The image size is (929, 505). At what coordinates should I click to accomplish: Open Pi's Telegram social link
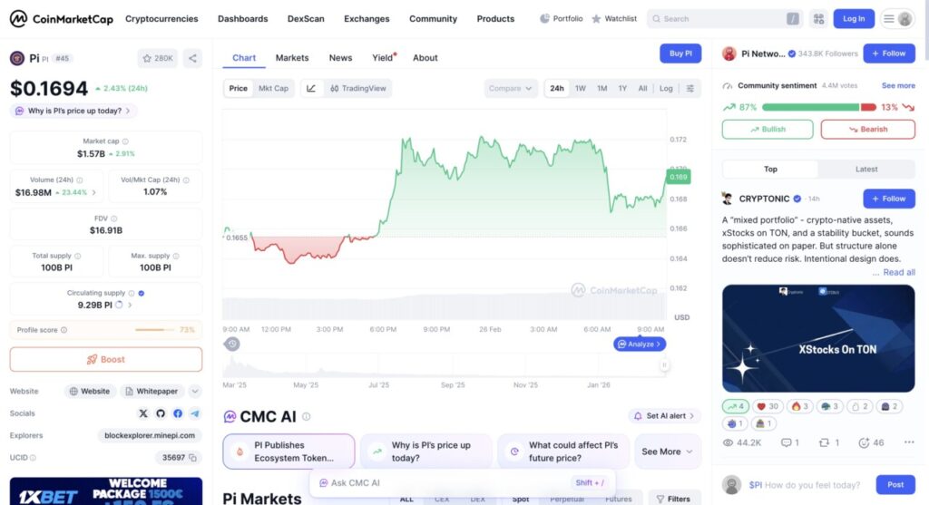click(195, 413)
